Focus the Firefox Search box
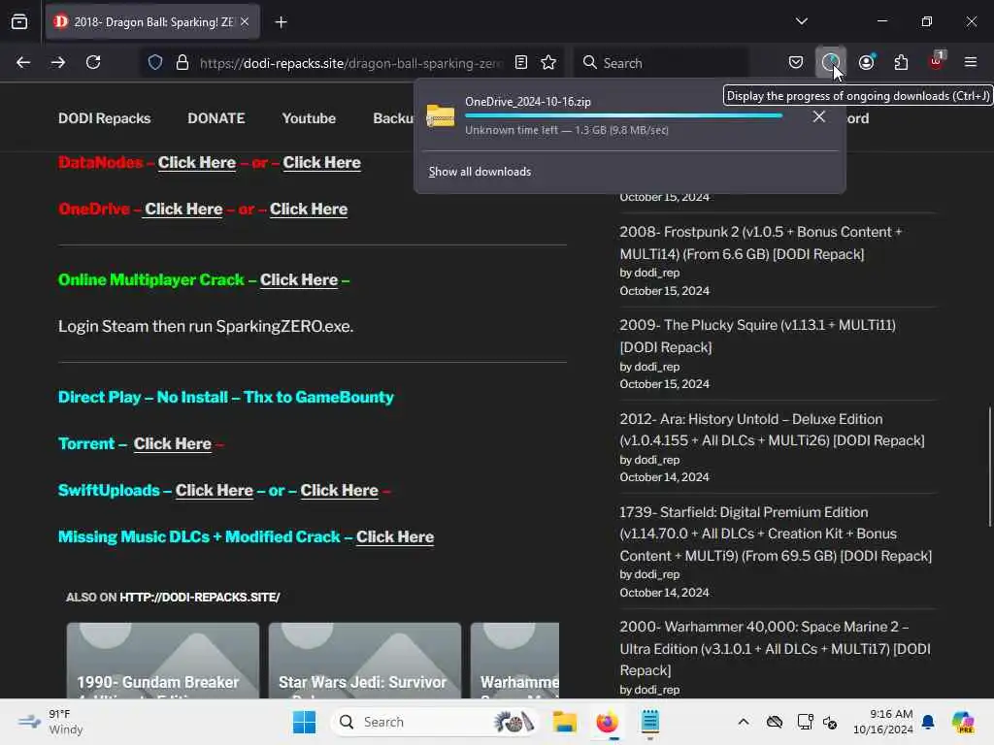 (x=661, y=63)
